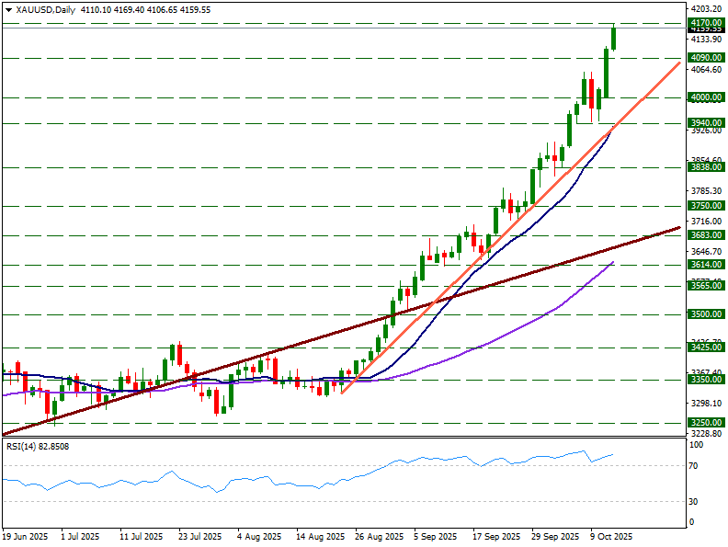Screen dimensions: 728x547
Task: Select the 3940.00 price level label
Action: click(x=704, y=122)
